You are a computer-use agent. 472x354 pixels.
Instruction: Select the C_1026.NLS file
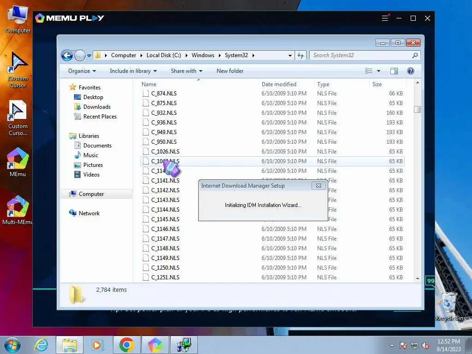pos(272,151)
